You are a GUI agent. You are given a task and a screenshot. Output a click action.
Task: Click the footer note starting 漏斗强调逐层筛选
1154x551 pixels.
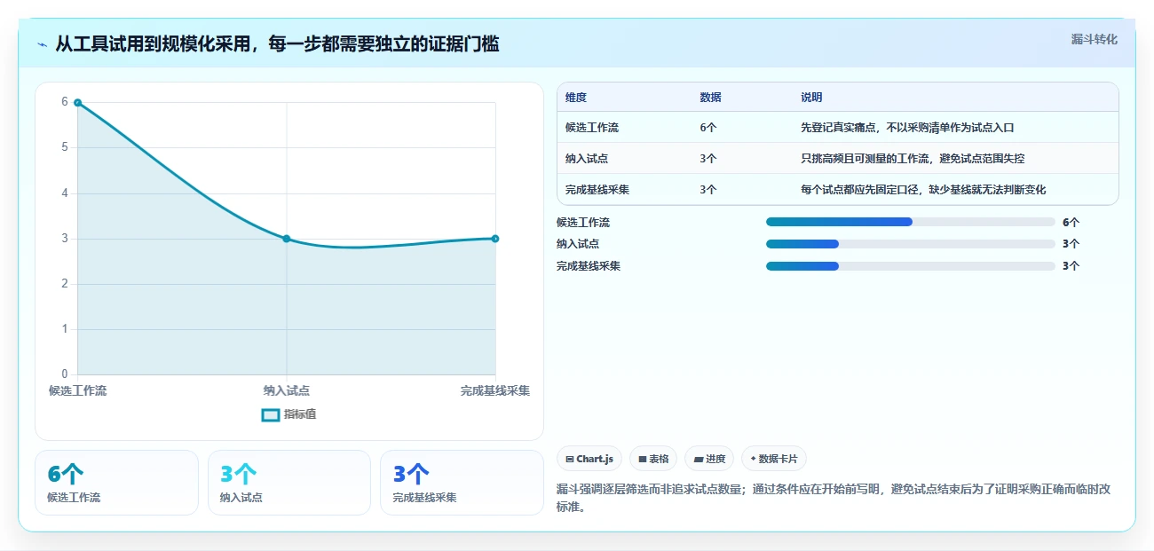[x=834, y=498]
